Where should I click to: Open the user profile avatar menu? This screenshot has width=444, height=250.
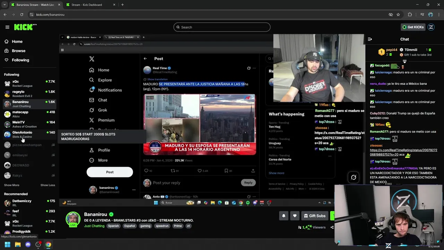pyautogui.click(x=431, y=27)
